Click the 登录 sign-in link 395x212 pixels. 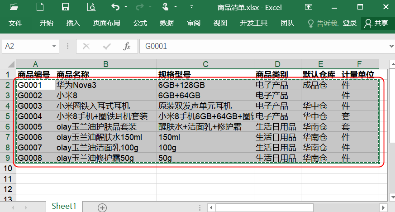[349, 23]
